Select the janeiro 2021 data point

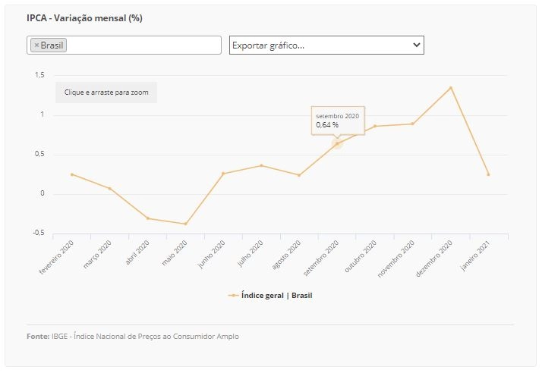(x=488, y=175)
